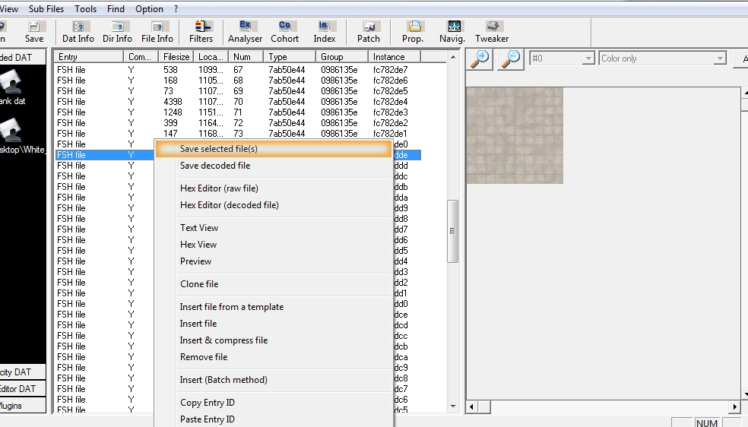The height and width of the screenshot is (427, 748).
Task: Open Hex Editor (raw file)
Action: (x=274, y=188)
